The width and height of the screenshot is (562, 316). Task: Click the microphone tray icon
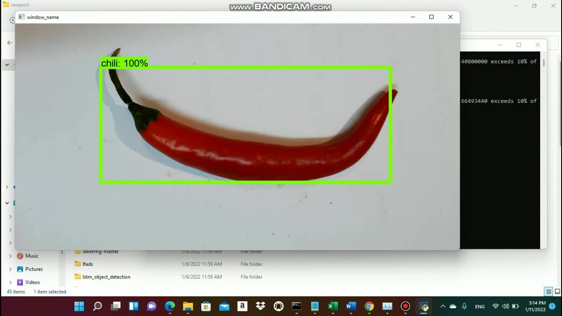tap(464, 306)
